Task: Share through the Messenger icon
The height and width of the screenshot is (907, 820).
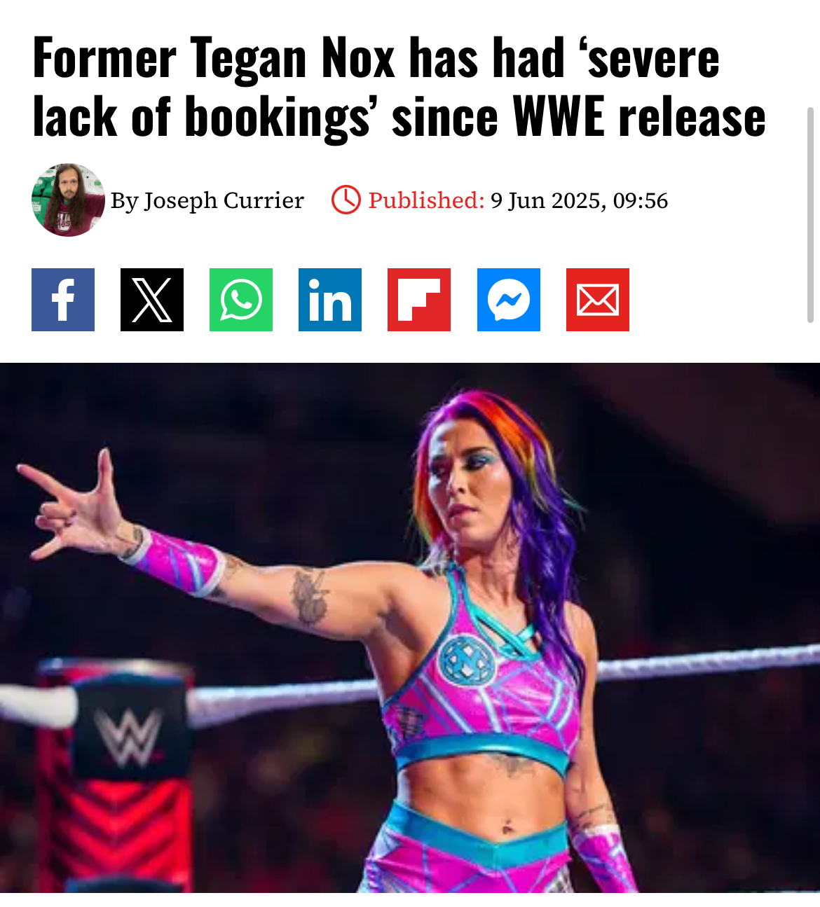Action: pos(509,300)
